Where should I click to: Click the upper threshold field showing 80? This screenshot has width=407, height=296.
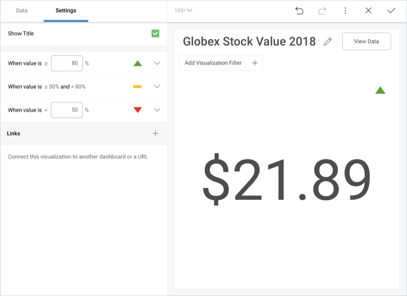pos(67,63)
